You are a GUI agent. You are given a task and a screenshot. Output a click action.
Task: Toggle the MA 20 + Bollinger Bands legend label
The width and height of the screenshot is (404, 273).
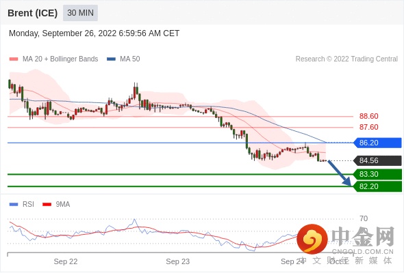pyautogui.click(x=60, y=59)
